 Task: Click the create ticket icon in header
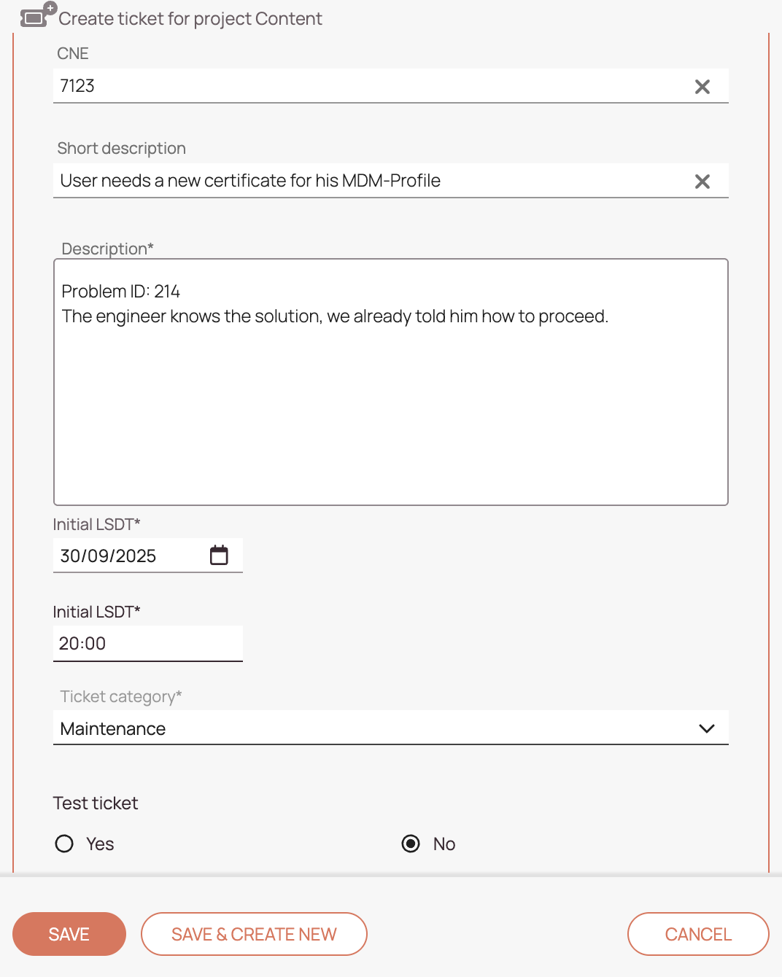[x=38, y=15]
